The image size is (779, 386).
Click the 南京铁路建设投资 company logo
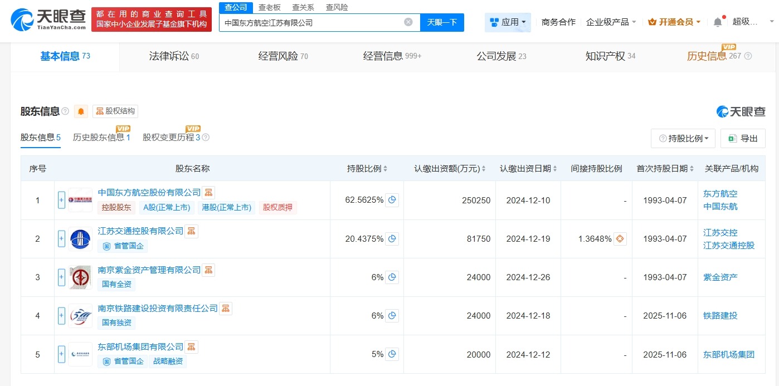click(80, 316)
